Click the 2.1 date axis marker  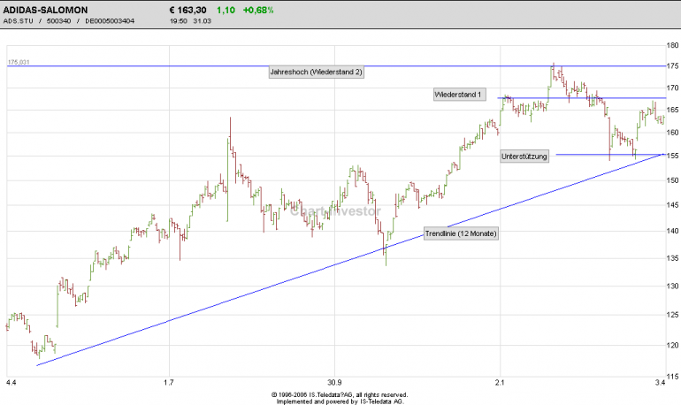(500, 382)
